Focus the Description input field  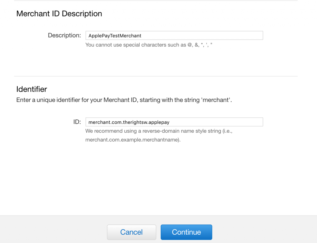pos(174,36)
